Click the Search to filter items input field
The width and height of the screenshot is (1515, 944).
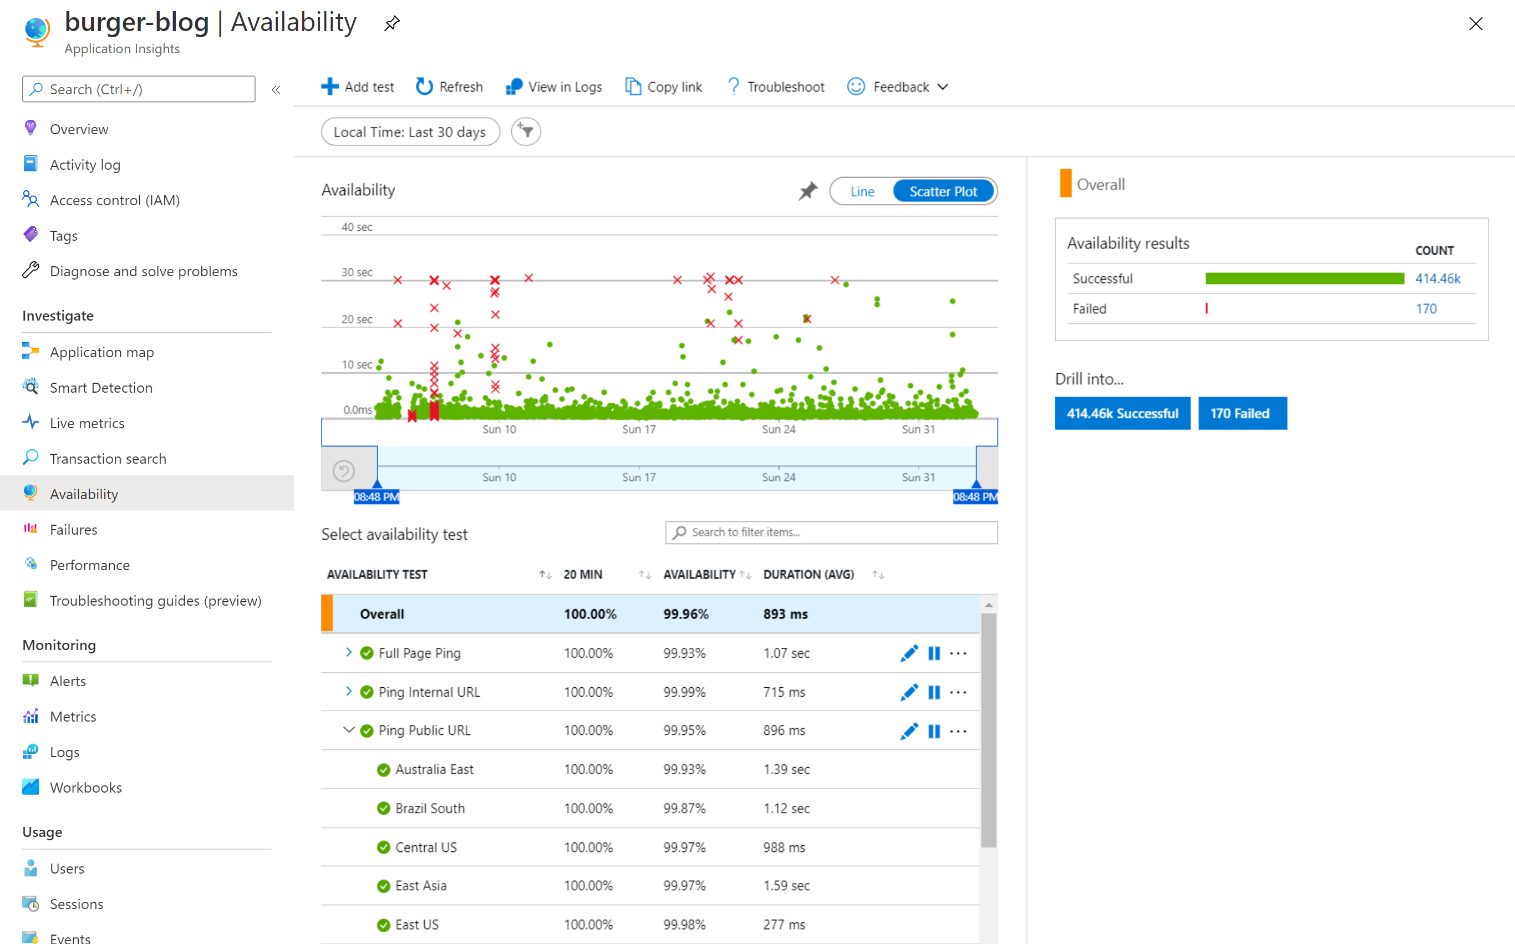tap(831, 532)
